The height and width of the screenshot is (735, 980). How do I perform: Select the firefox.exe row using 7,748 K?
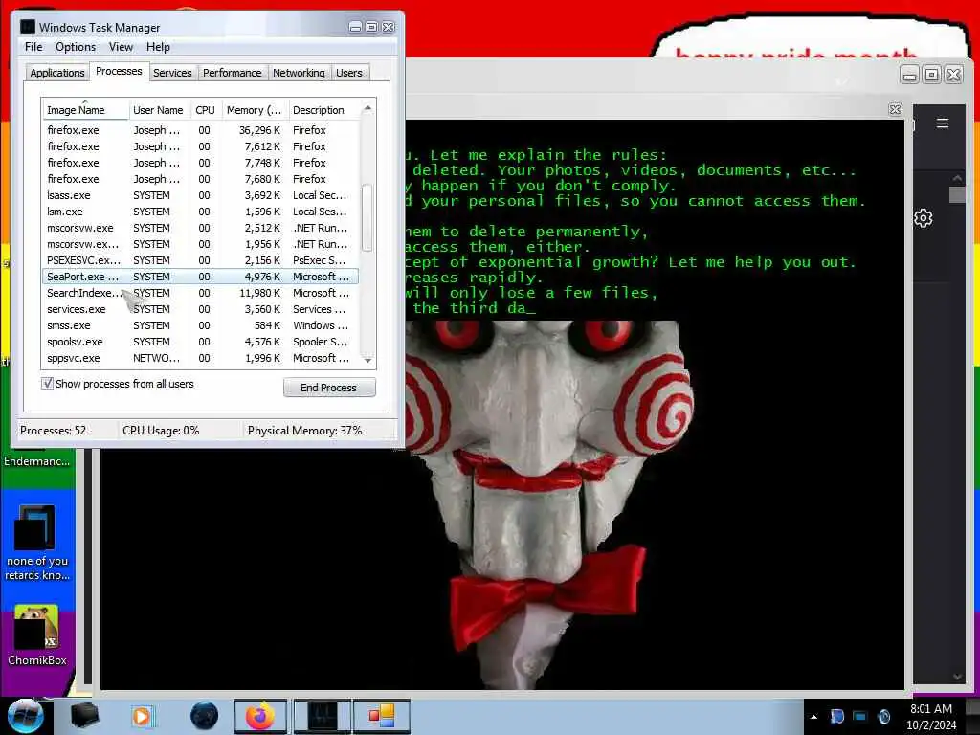point(201,163)
